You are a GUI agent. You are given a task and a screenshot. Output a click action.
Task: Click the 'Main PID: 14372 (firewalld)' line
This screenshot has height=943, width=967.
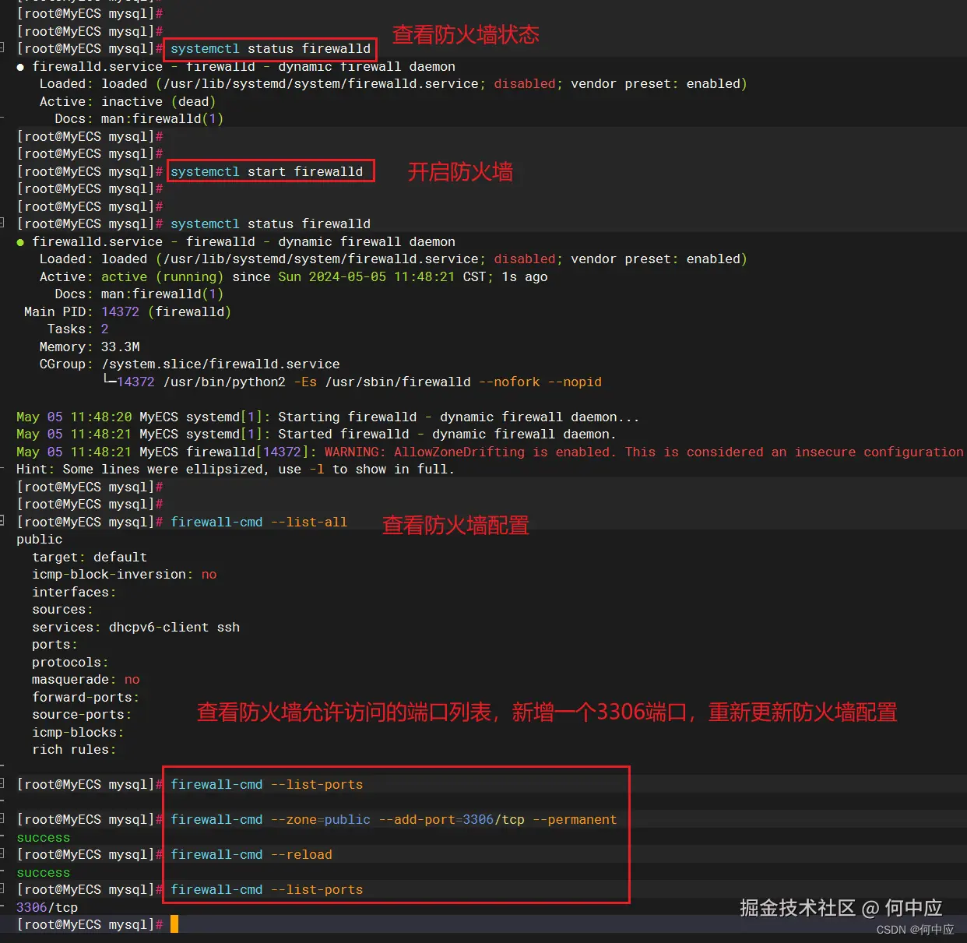[128, 311]
